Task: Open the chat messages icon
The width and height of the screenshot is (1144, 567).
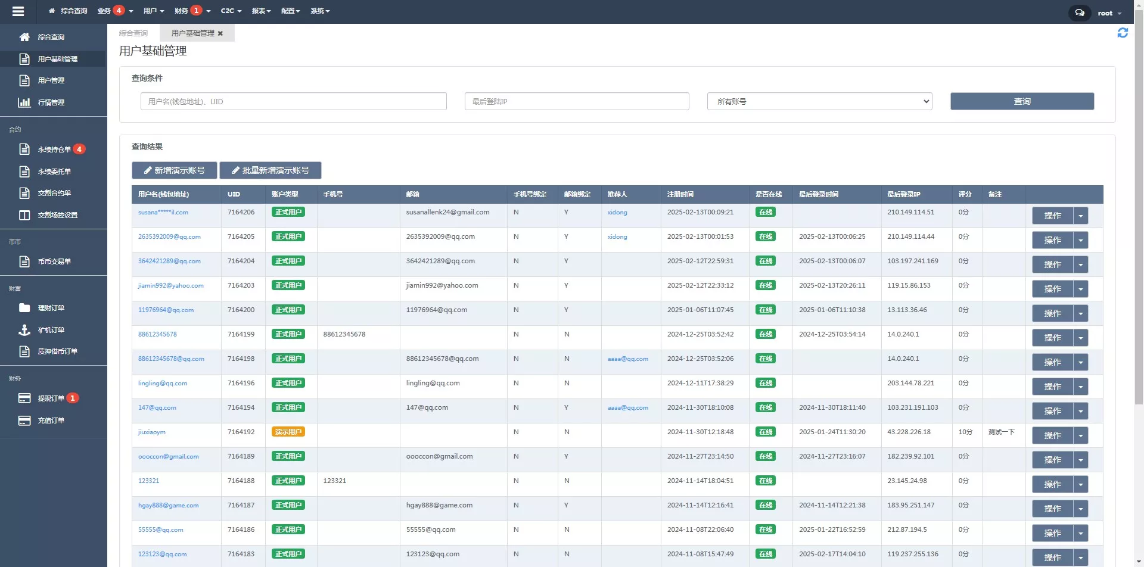Action: pos(1079,13)
